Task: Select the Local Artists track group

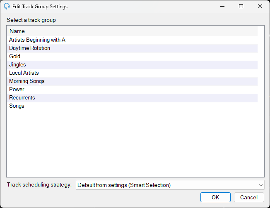Action: point(133,73)
